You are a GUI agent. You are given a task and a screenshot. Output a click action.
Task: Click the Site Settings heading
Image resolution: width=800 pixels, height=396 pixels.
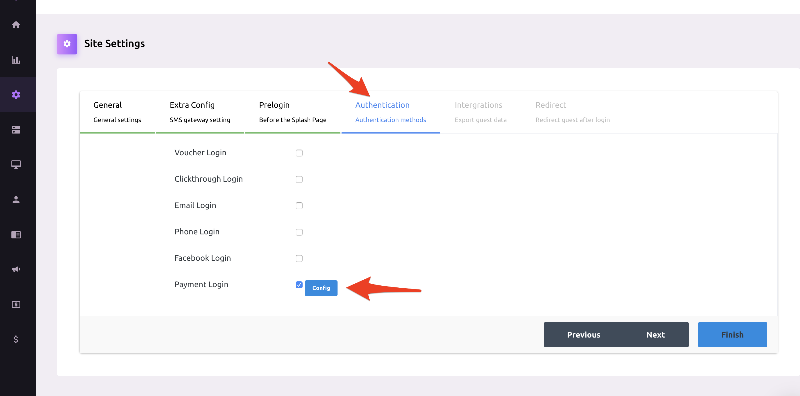point(114,44)
